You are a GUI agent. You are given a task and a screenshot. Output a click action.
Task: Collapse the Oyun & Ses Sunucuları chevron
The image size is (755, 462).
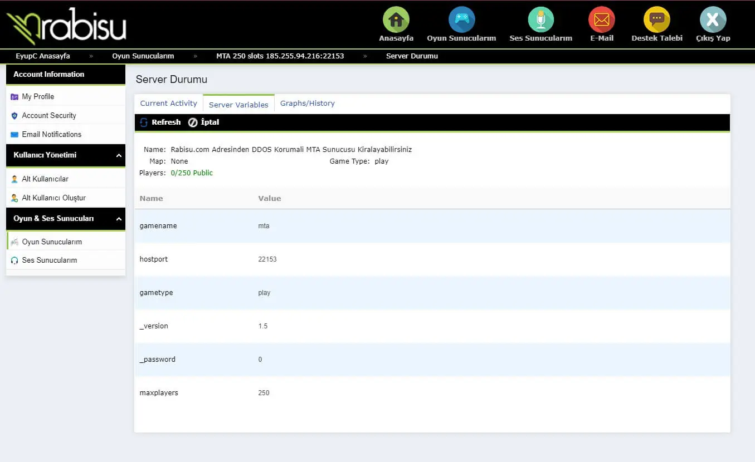(119, 219)
